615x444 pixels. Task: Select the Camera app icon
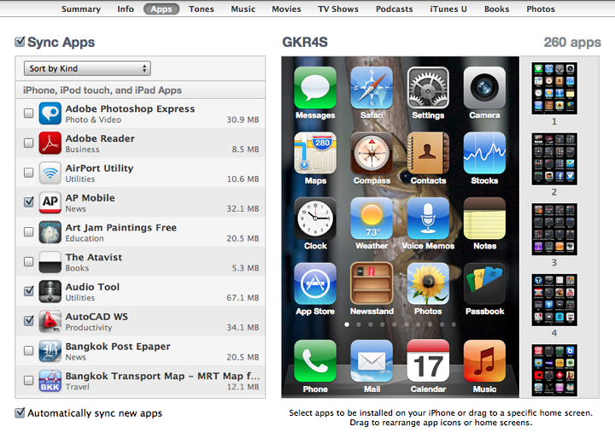pos(484,87)
